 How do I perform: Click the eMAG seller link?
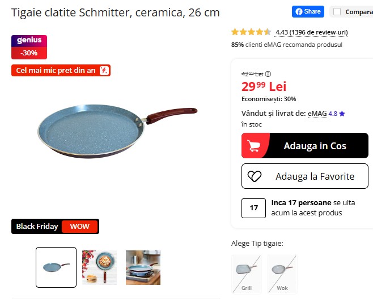317,114
